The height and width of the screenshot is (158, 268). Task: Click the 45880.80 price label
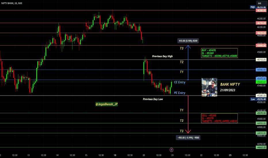click(x=261, y=45)
